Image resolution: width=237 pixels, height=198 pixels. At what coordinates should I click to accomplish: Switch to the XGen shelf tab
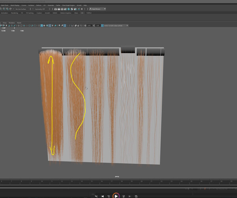coord(76,13)
